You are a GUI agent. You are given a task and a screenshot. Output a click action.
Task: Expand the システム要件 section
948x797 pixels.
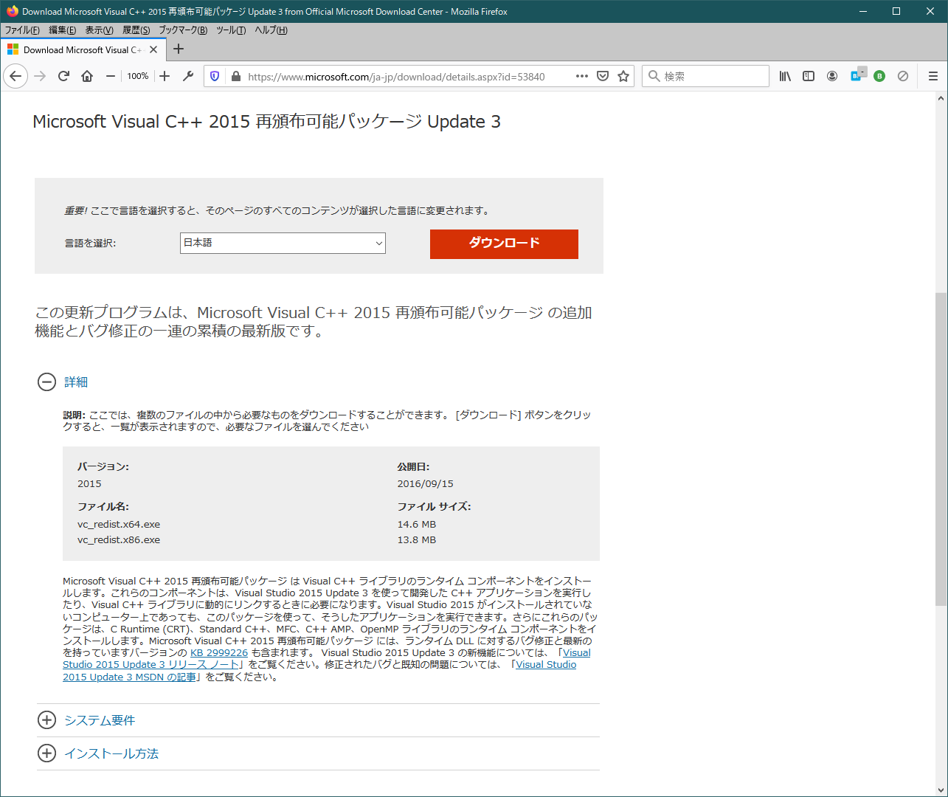[46, 720]
